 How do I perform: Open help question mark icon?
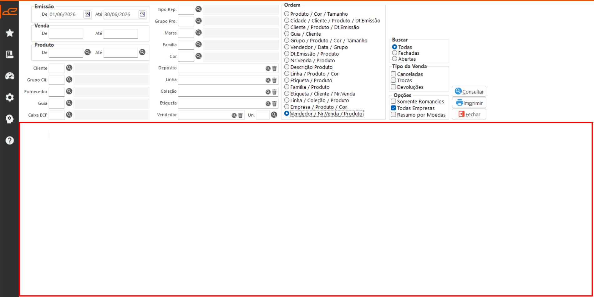pyautogui.click(x=10, y=140)
